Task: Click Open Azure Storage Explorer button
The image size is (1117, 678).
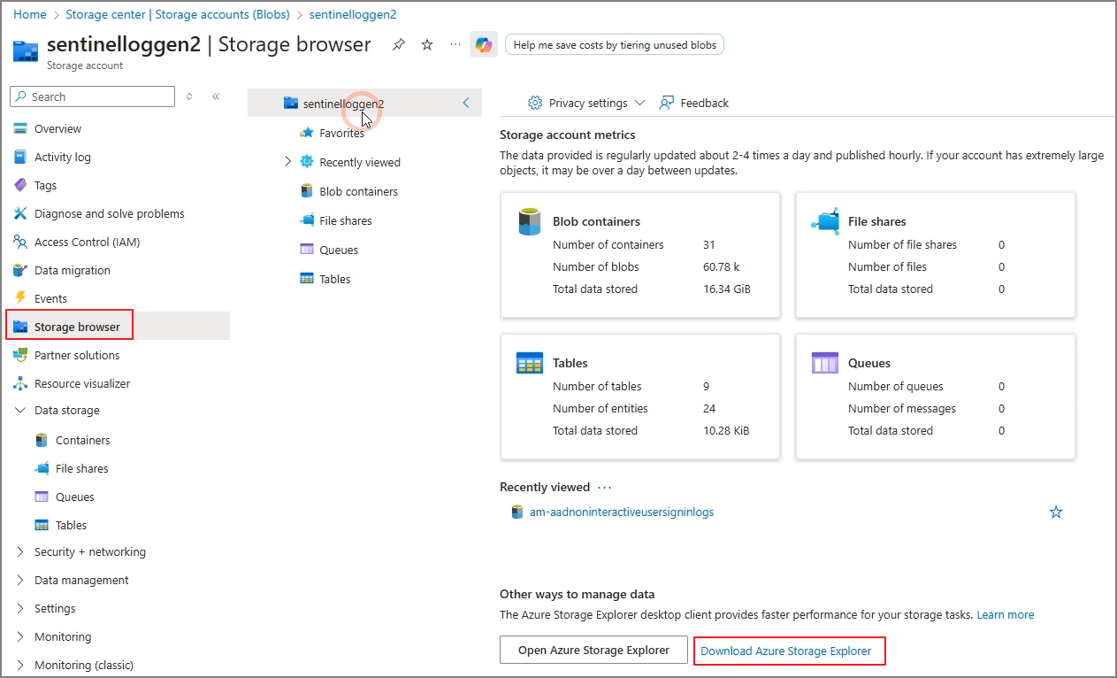Action: tap(593, 650)
